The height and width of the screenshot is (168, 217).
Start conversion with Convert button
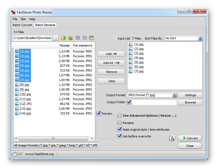[x=190, y=138]
